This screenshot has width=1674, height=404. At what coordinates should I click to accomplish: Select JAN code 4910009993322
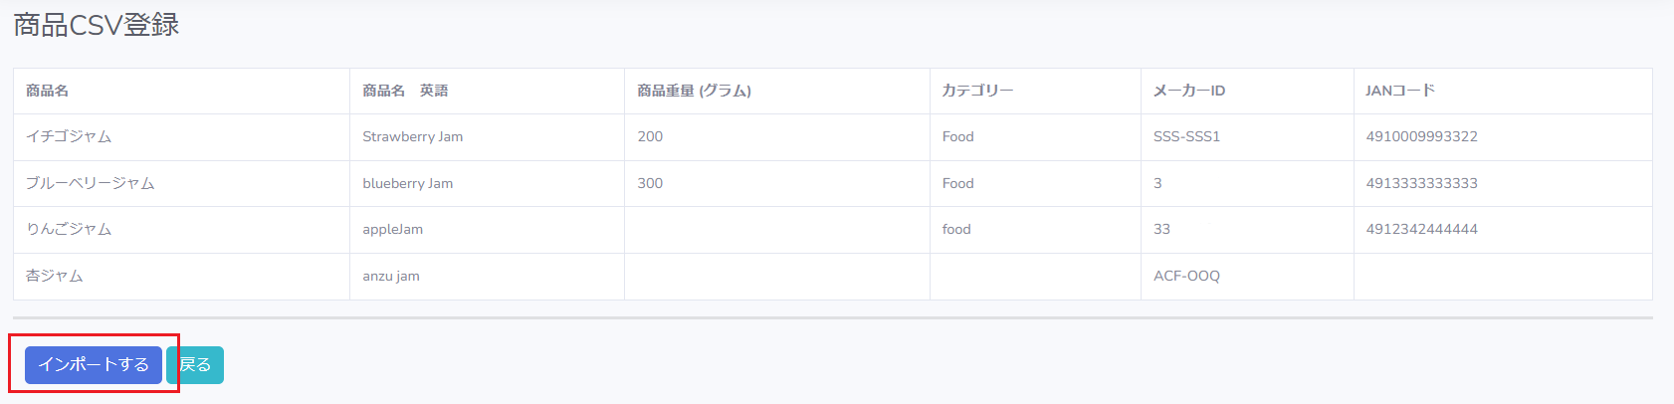click(x=1421, y=137)
